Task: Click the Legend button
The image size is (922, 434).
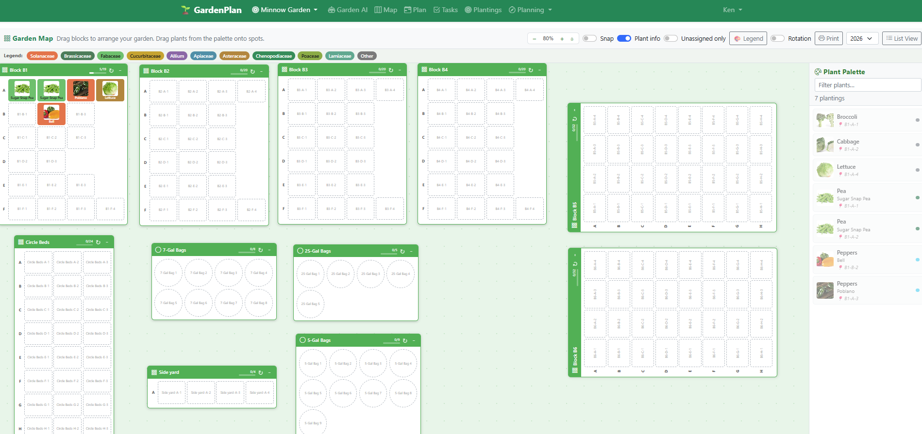Action: (748, 38)
